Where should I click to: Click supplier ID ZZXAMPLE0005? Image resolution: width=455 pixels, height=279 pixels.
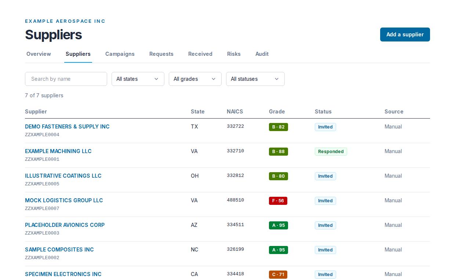(42, 184)
